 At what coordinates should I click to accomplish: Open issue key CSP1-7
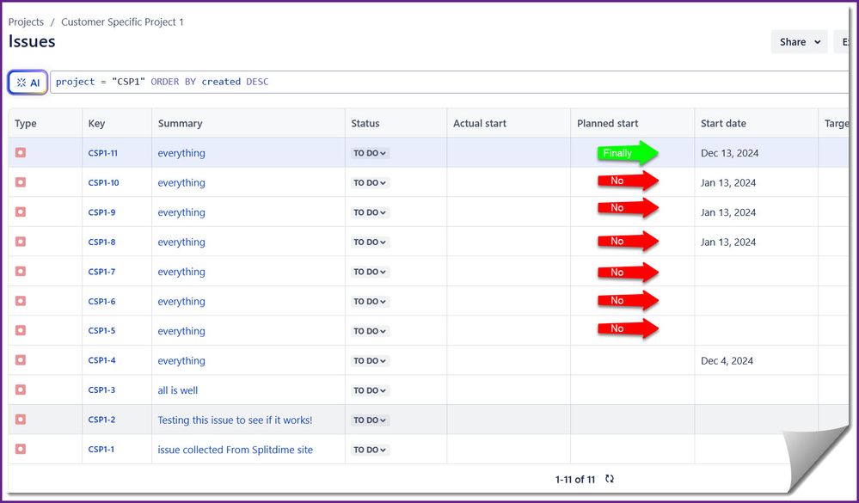pos(102,272)
